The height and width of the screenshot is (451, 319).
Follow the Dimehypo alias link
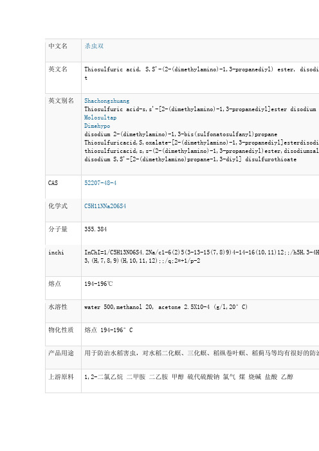[x=97, y=126]
